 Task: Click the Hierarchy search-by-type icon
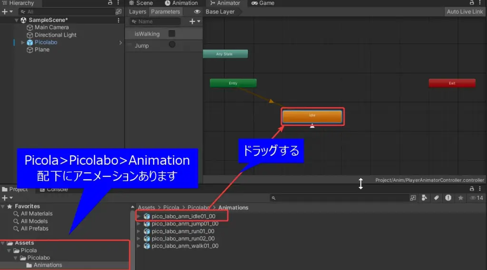[x=118, y=11]
